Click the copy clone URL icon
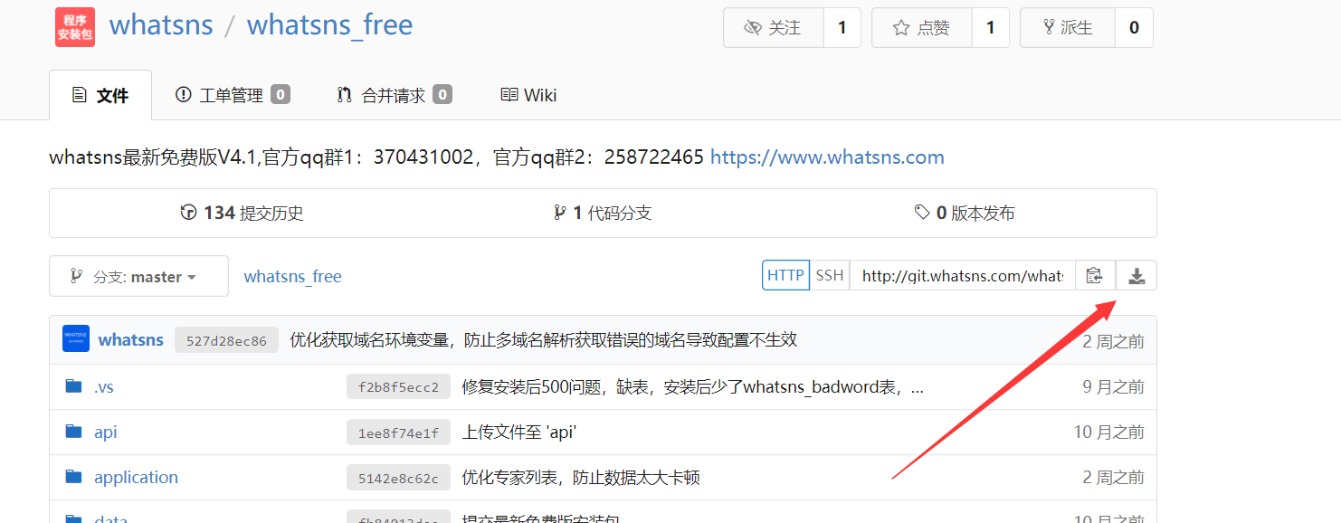 [x=1095, y=276]
